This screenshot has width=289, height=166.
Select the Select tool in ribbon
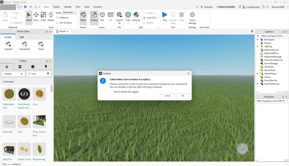pos(29,17)
